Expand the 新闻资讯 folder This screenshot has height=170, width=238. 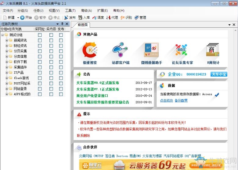point(7,40)
